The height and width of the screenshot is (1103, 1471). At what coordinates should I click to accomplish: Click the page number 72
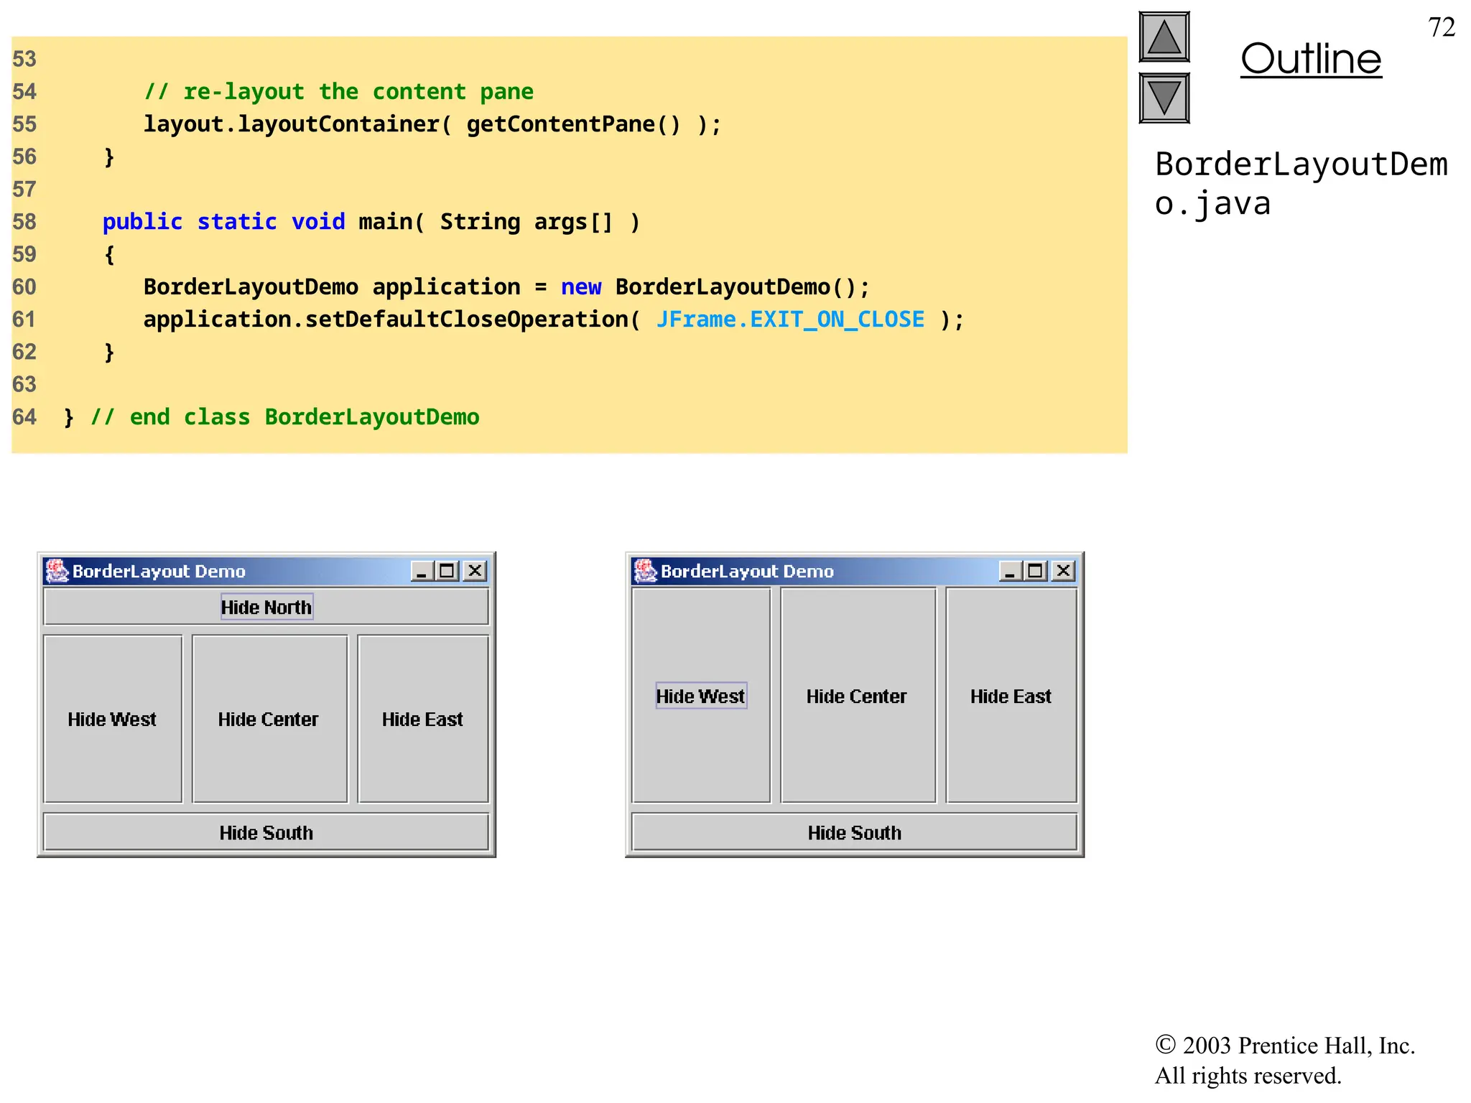tap(1442, 27)
